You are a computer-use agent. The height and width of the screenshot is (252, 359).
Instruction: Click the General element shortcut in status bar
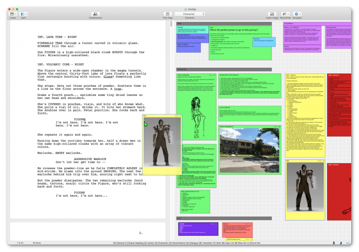point(119,243)
